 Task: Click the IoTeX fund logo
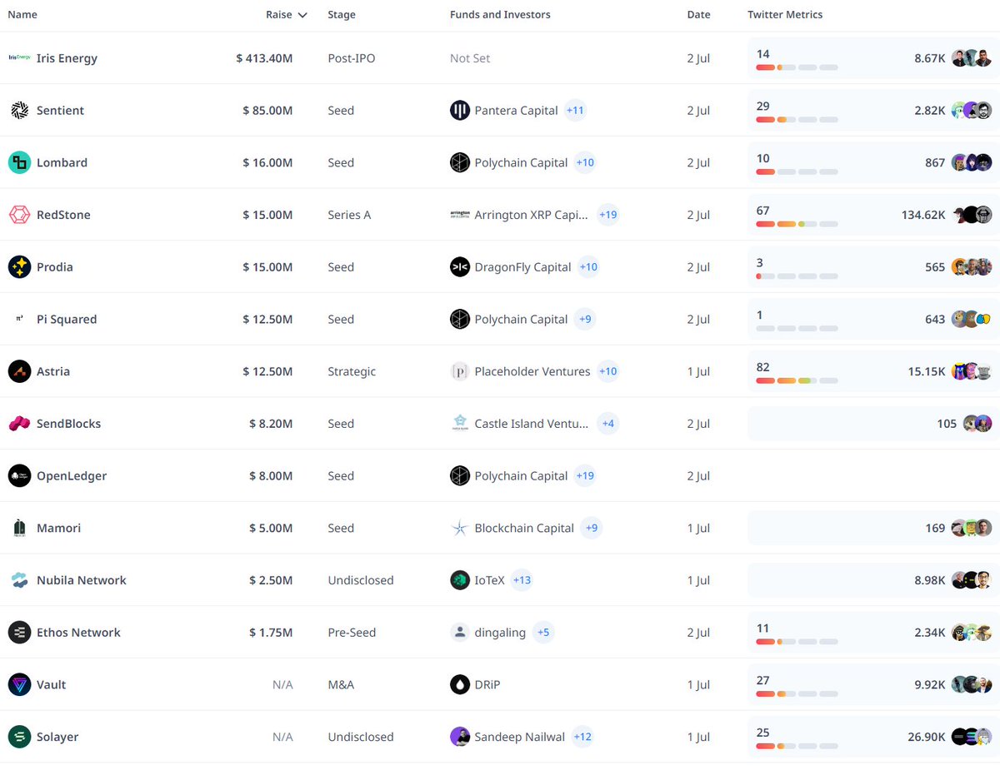[x=460, y=580]
